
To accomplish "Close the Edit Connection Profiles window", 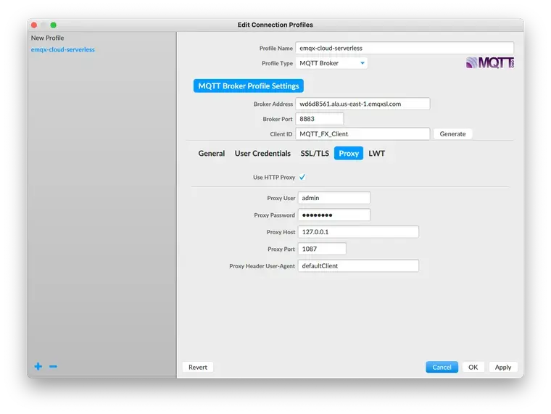I will click(x=34, y=25).
